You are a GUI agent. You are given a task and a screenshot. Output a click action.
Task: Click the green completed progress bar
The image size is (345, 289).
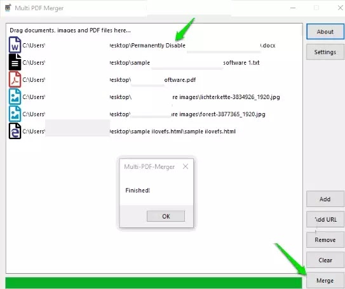coord(154,283)
